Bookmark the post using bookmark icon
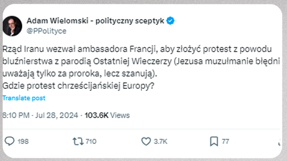The image size is (287, 161). 214,141
